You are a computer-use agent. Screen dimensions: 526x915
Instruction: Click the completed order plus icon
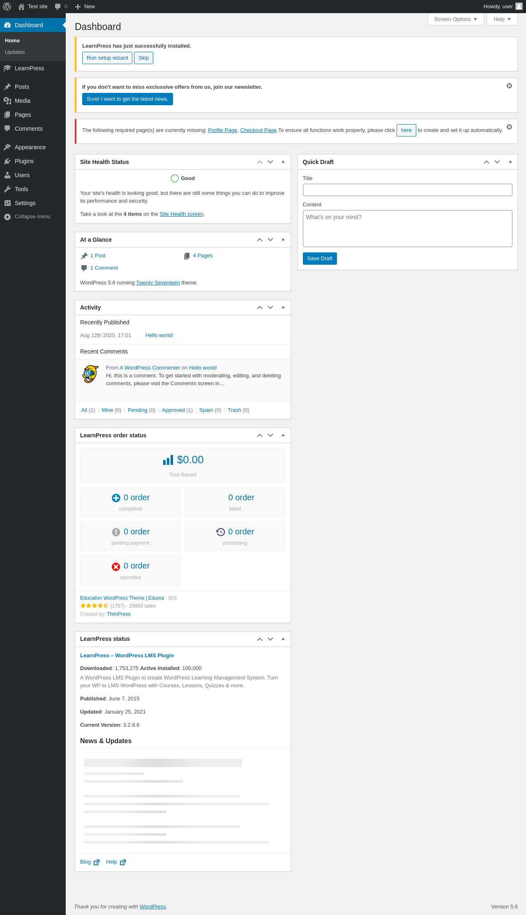click(116, 498)
